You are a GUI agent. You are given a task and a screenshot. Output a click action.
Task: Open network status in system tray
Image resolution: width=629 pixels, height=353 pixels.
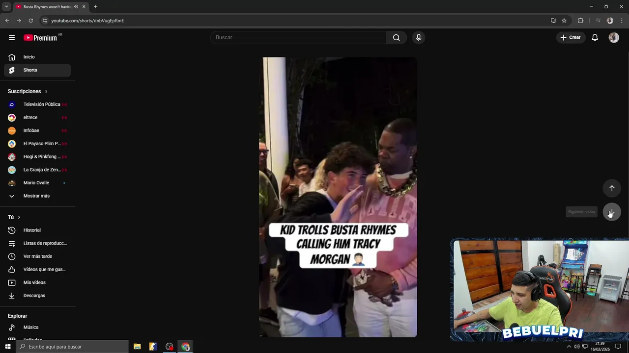584,347
